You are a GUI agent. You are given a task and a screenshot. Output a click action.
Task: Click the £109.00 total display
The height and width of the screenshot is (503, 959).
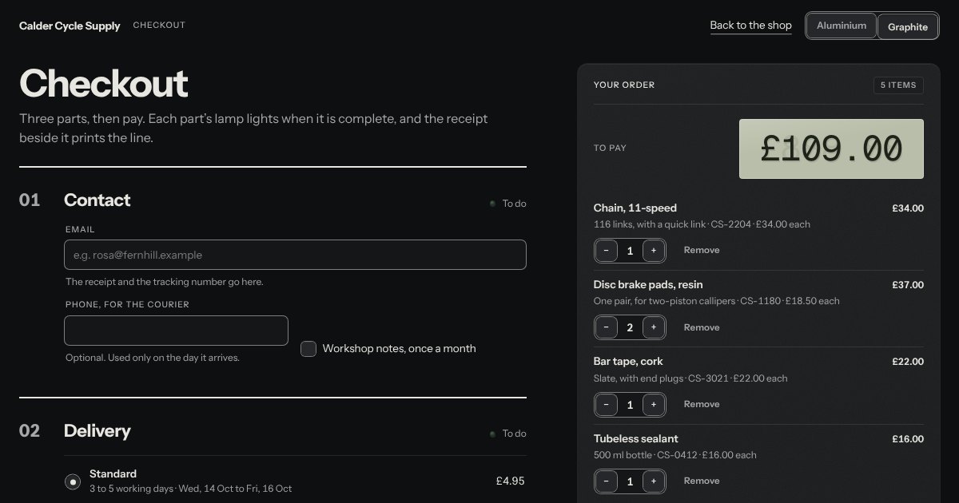pos(831,149)
